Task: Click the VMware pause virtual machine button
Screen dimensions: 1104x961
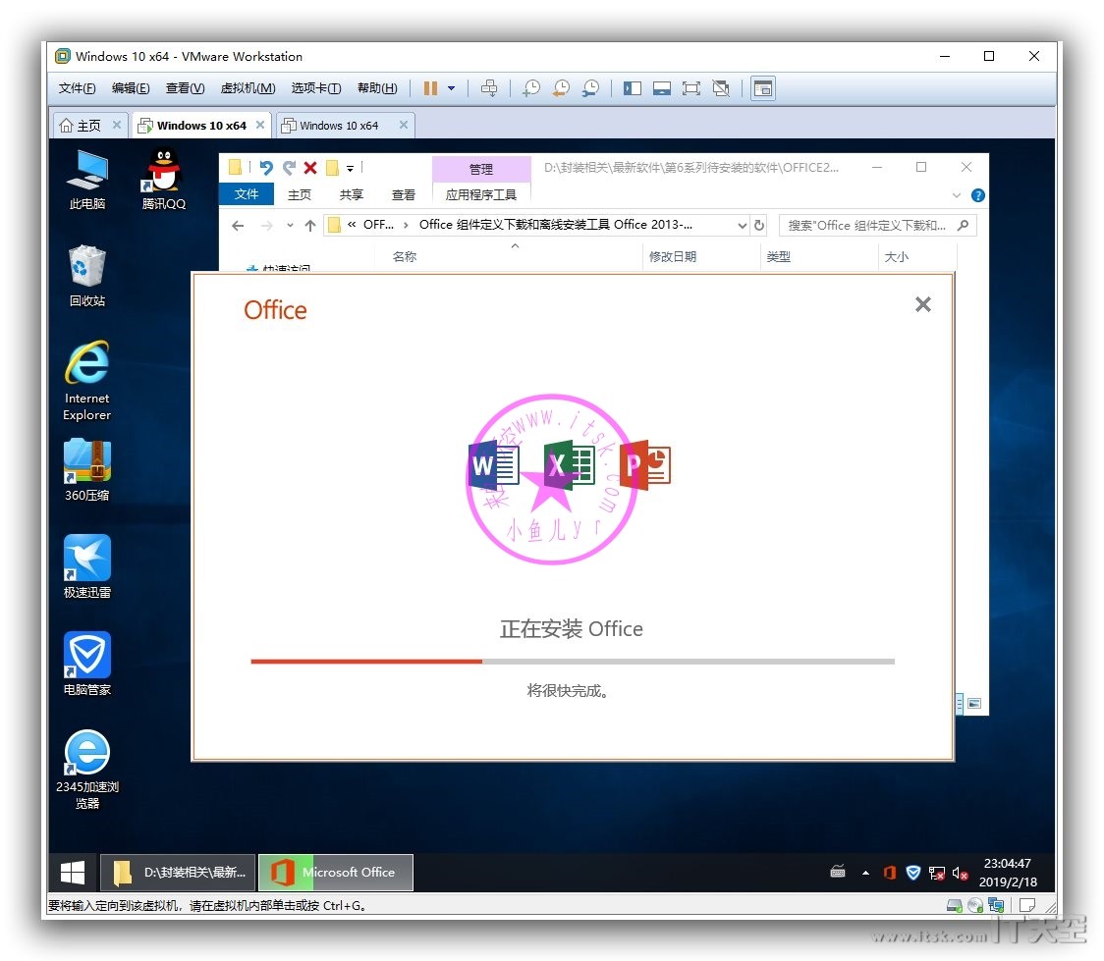Action: 430,88
